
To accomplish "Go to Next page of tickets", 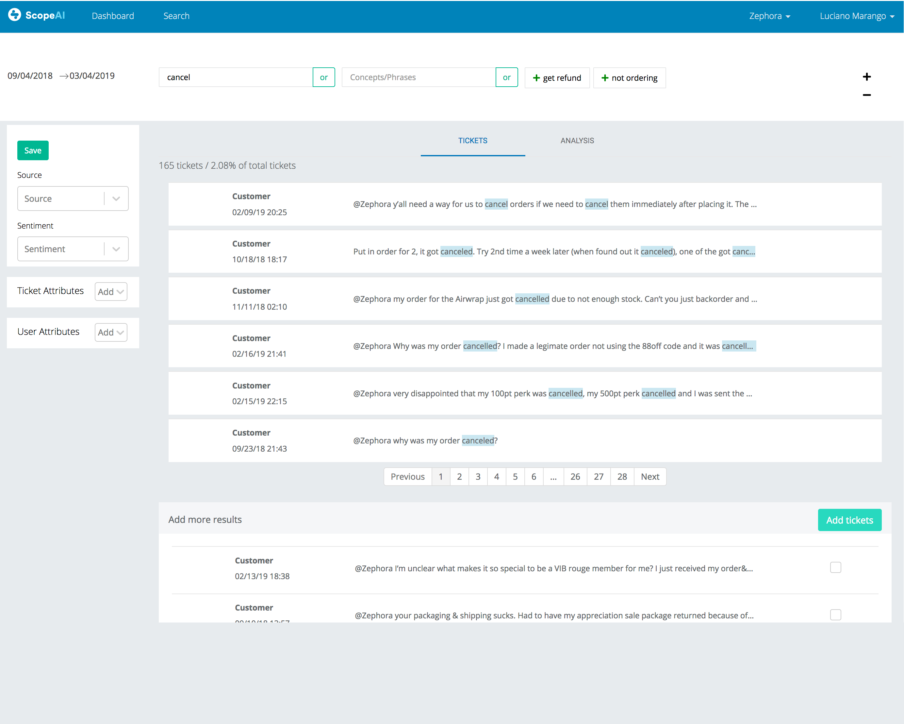I will (x=650, y=477).
